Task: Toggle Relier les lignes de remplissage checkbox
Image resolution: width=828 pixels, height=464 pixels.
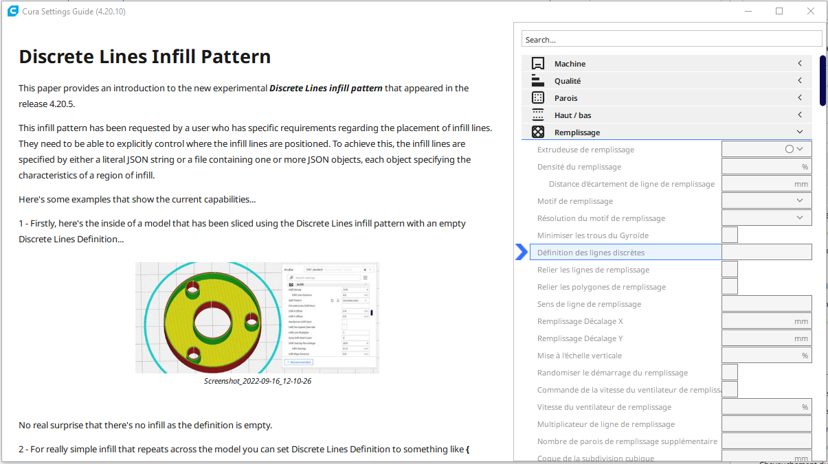Action: (730, 269)
